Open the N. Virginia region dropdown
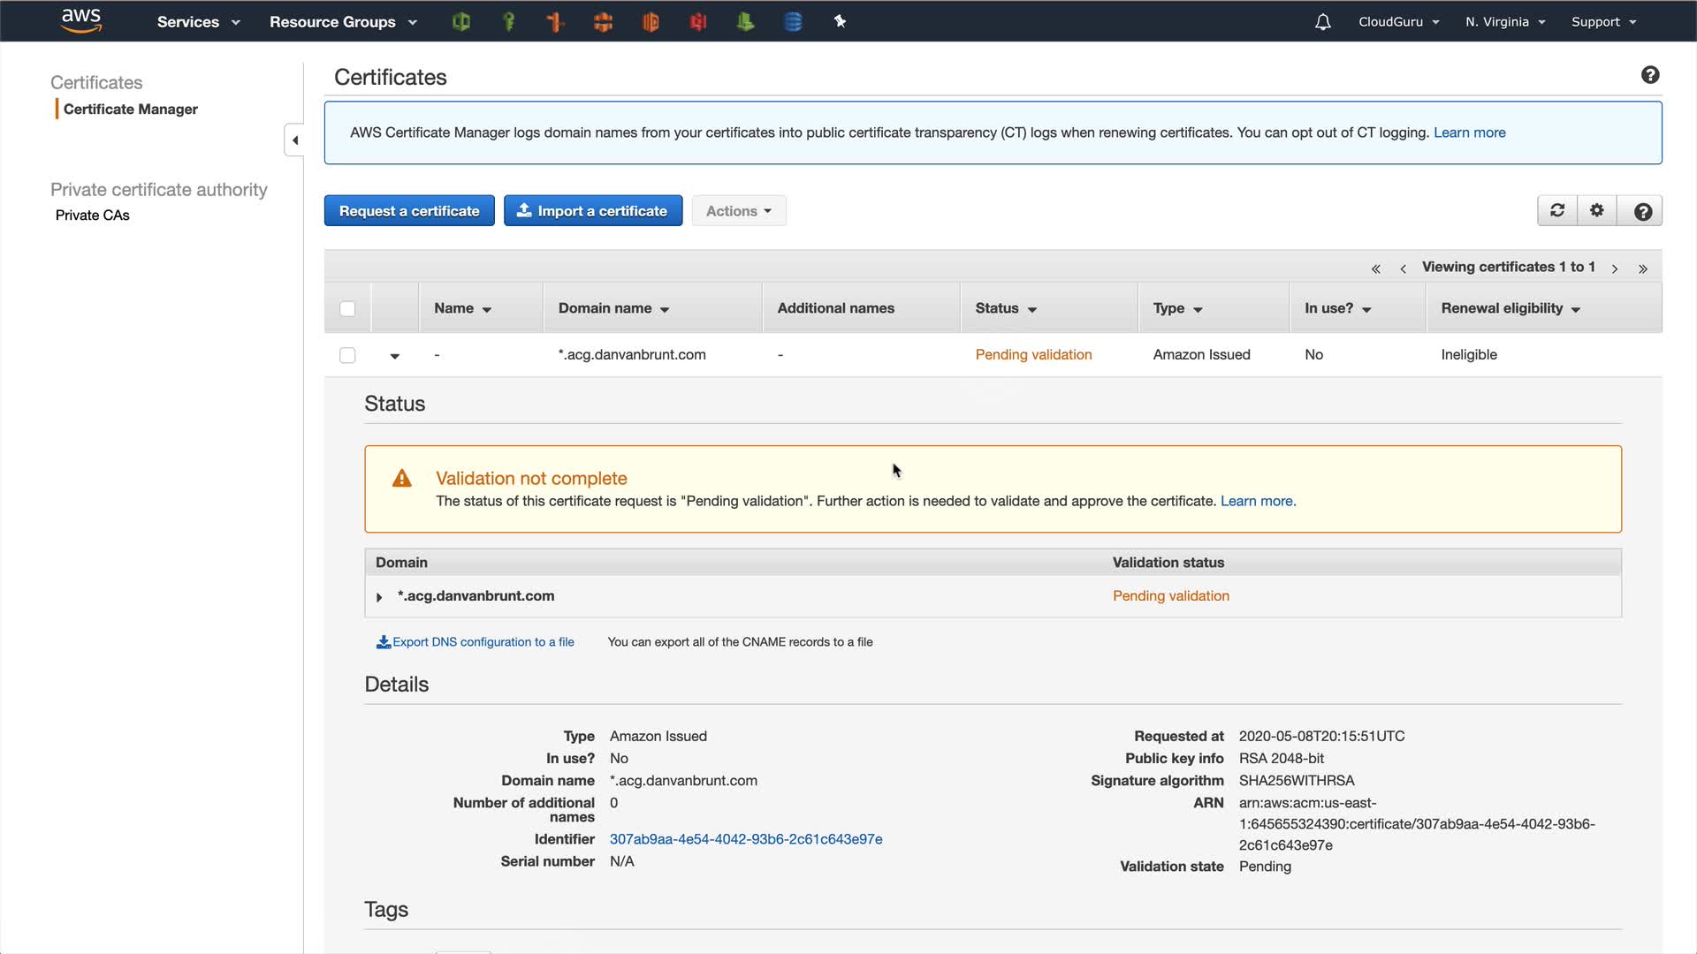Image resolution: width=1697 pixels, height=954 pixels. [x=1504, y=22]
